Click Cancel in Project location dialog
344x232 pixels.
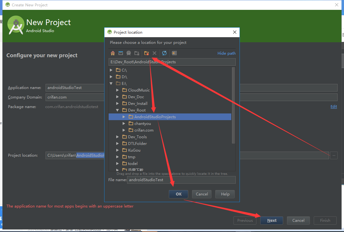[x=202, y=194]
